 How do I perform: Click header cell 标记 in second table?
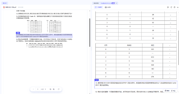click(x=153, y=45)
